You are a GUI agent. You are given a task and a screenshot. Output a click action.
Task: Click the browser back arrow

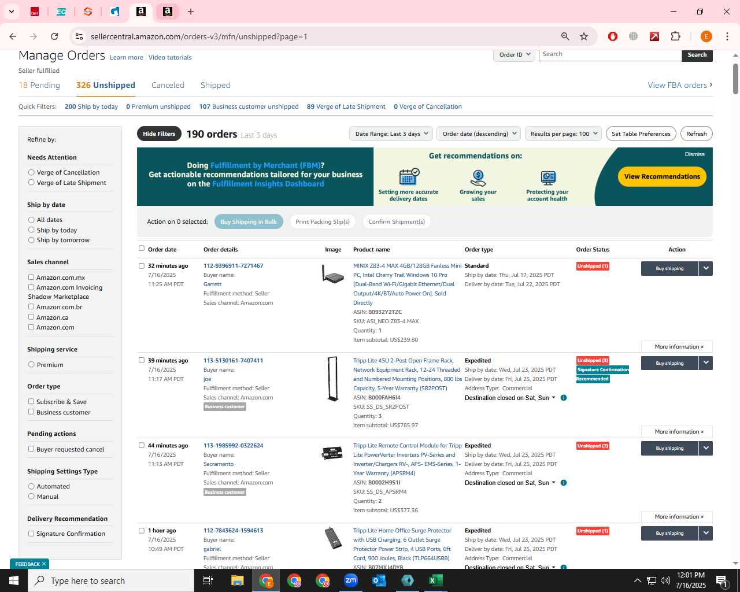point(13,36)
